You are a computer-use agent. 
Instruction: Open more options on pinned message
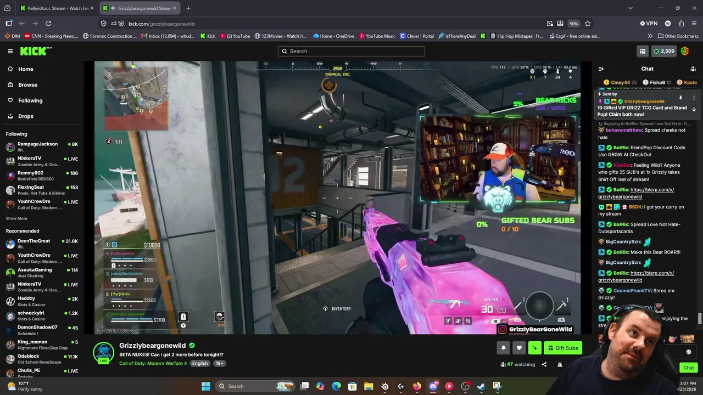point(694,98)
